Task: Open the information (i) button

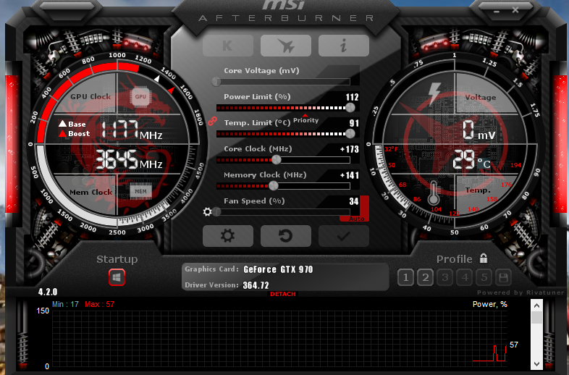Action: pyautogui.click(x=344, y=46)
